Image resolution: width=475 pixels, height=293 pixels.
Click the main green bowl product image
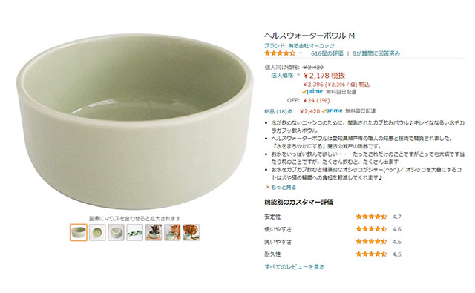[x=135, y=122]
